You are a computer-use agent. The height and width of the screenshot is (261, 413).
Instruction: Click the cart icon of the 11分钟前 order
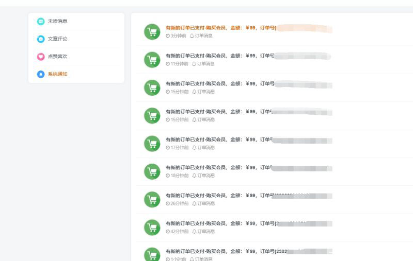(x=152, y=60)
